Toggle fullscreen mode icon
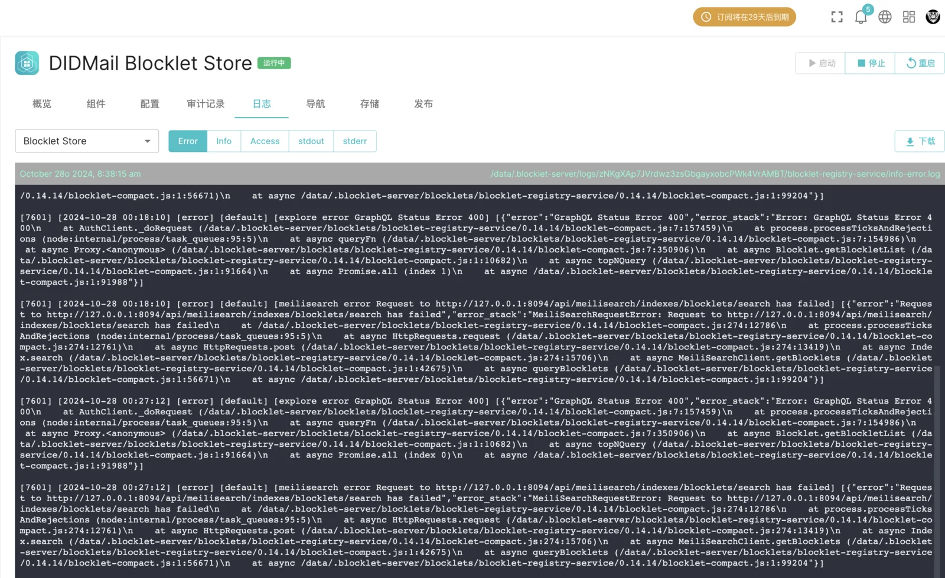945x578 pixels. [x=837, y=17]
